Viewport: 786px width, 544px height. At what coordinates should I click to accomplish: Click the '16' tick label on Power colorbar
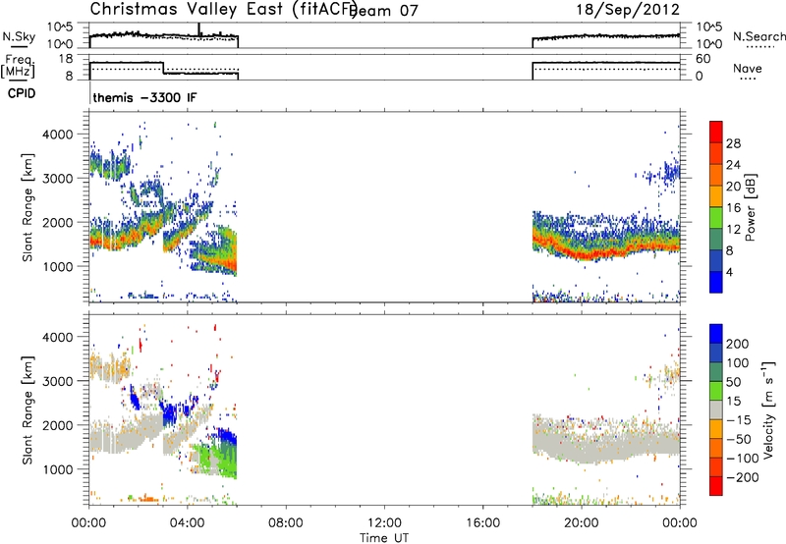coord(733,208)
